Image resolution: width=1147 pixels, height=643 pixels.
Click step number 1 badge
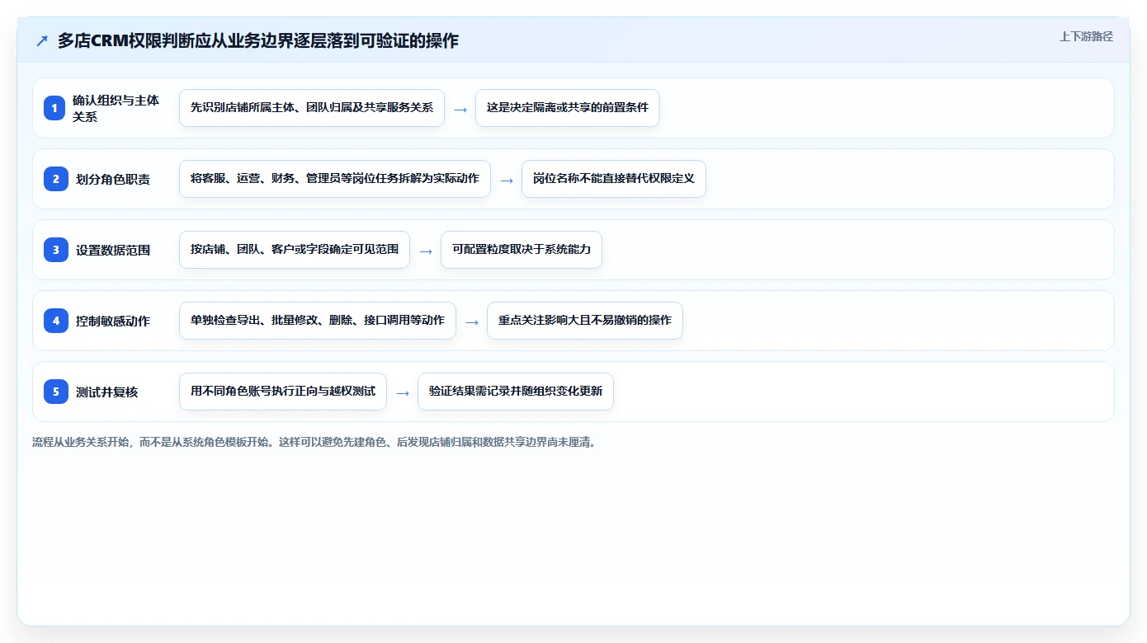55,108
